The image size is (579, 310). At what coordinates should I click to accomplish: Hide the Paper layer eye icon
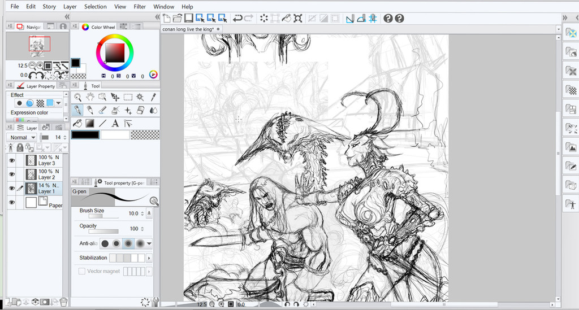click(12, 202)
